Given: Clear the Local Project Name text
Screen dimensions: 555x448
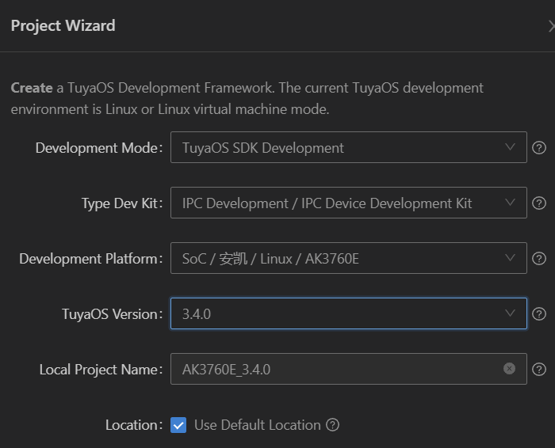Looking at the screenshot, I should coord(509,369).
